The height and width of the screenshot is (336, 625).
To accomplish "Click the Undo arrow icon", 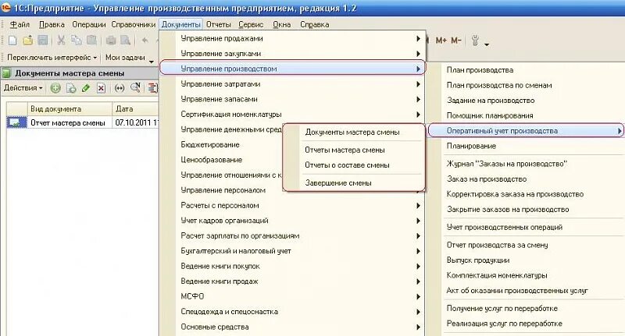I will [145, 41].
